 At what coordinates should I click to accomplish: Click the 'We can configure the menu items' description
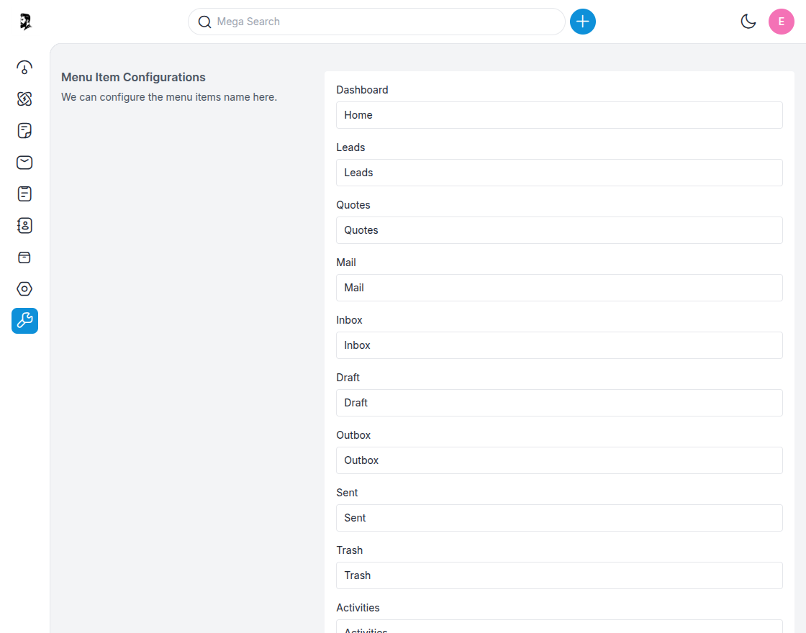[x=169, y=97]
